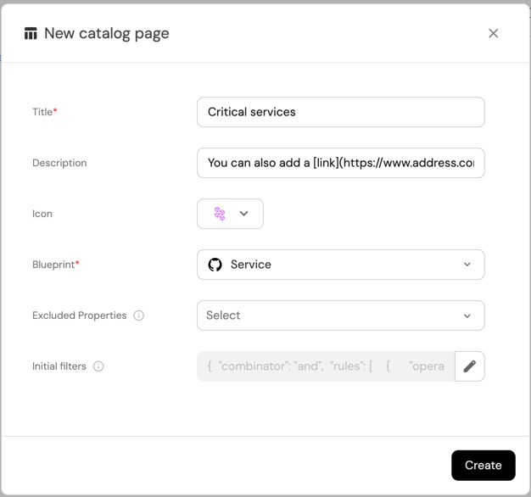
Task: Expand the Icon picker chevron
Action: 244,214
